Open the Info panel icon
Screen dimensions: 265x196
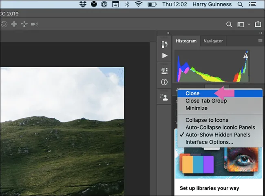click(165, 82)
